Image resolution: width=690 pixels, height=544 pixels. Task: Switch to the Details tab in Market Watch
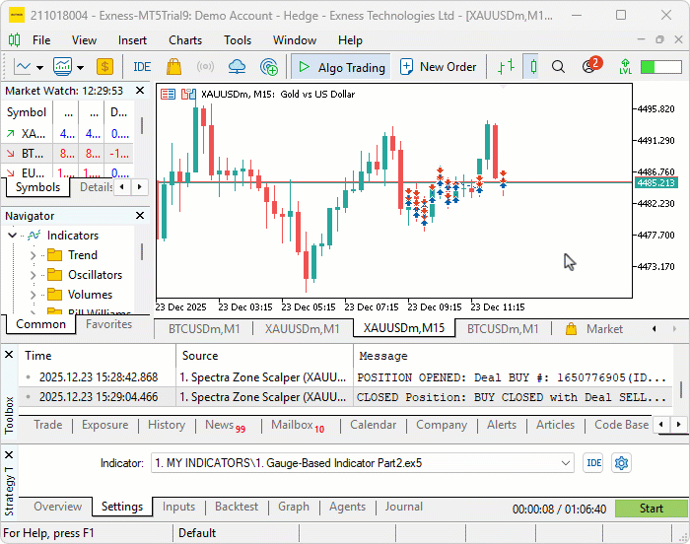96,187
